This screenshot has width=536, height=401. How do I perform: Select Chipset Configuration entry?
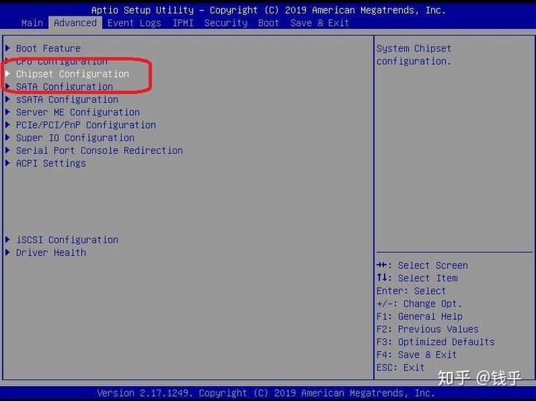click(x=72, y=74)
